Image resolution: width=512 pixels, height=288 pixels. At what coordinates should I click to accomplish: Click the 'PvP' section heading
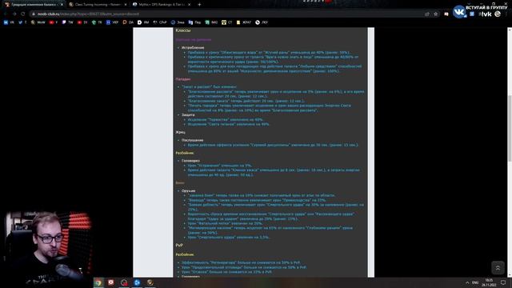179,246
